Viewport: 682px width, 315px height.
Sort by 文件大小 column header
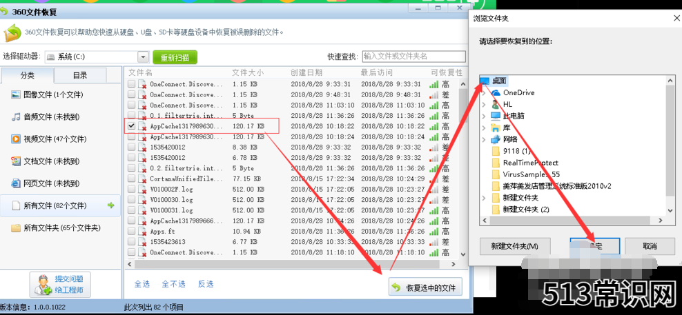point(248,72)
